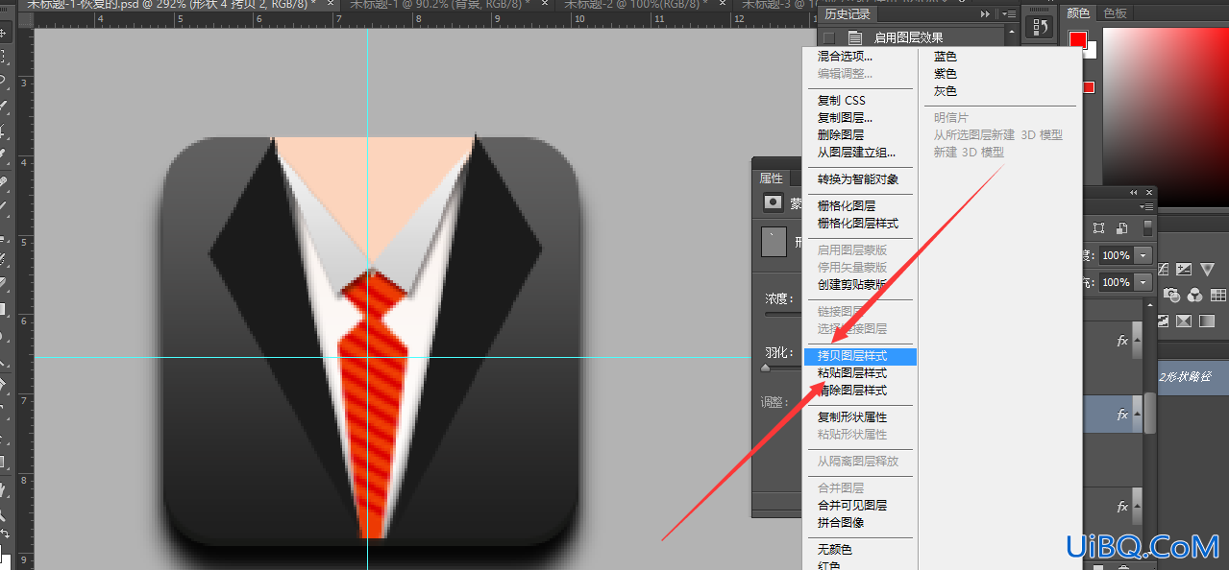This screenshot has width=1229, height=570.
Task: Click the opacity 100% value field
Action: pos(1117,256)
